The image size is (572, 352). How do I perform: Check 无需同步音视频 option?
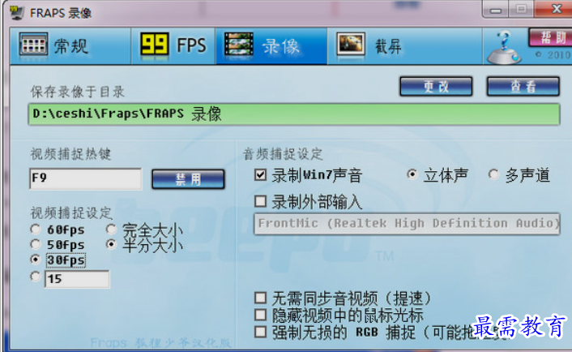pos(260,298)
